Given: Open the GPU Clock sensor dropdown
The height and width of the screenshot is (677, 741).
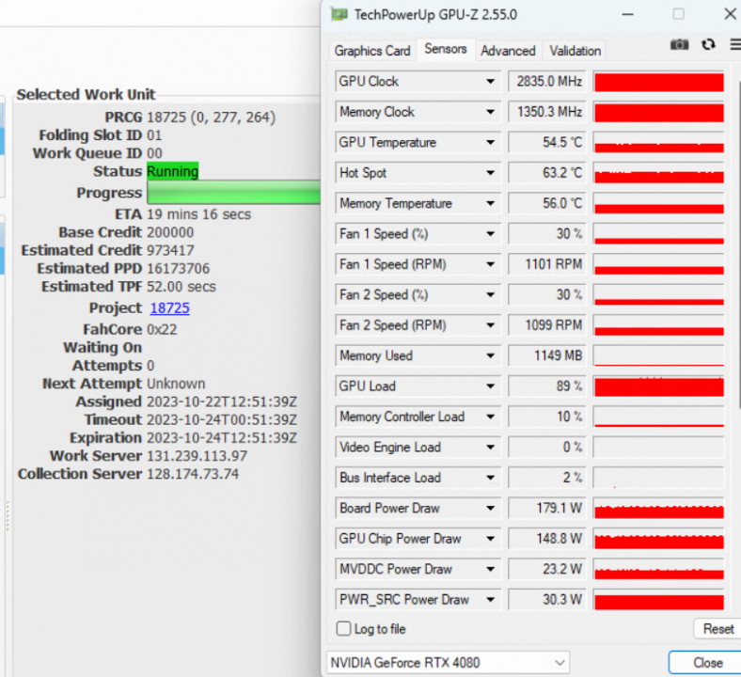Looking at the screenshot, I should pos(491,81).
